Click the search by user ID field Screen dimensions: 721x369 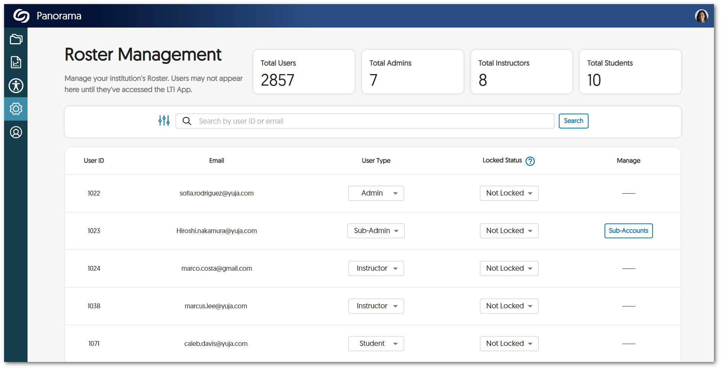point(372,121)
